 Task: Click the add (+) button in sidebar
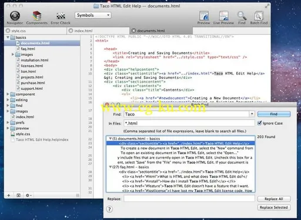(9, 195)
